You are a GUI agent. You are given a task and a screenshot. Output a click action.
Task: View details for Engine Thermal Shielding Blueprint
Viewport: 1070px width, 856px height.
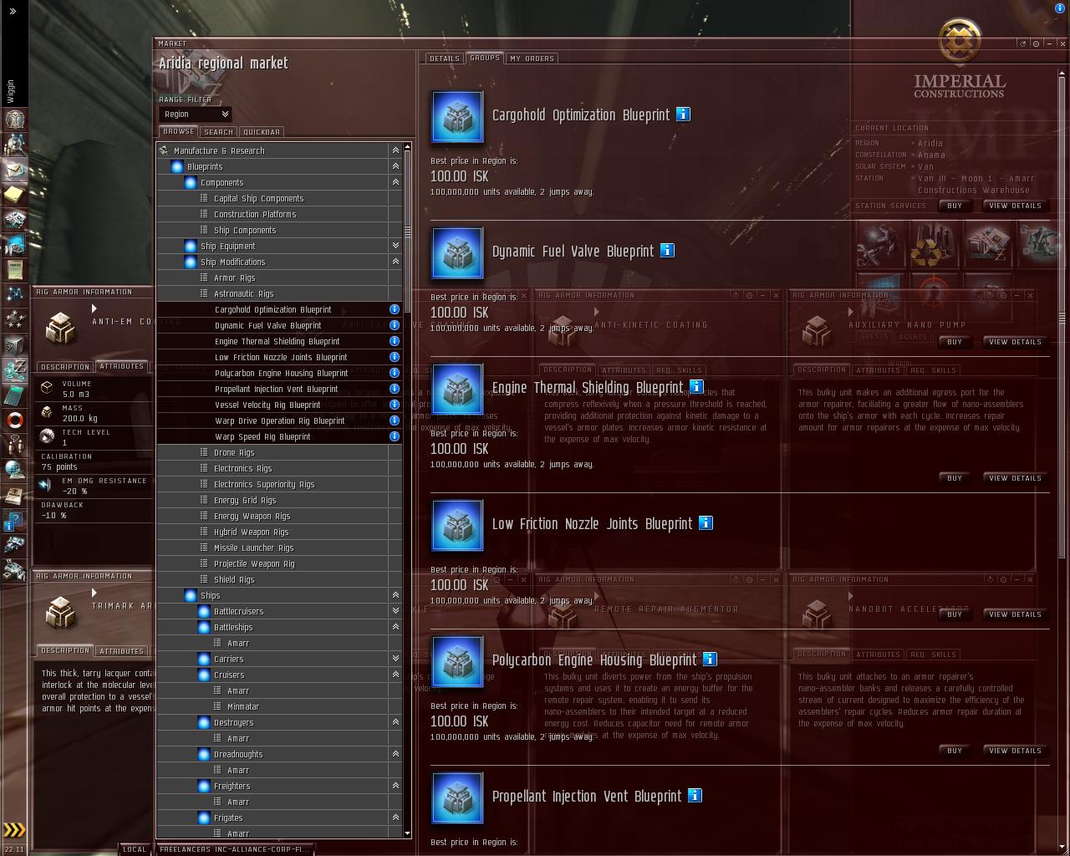[x=1015, y=478]
